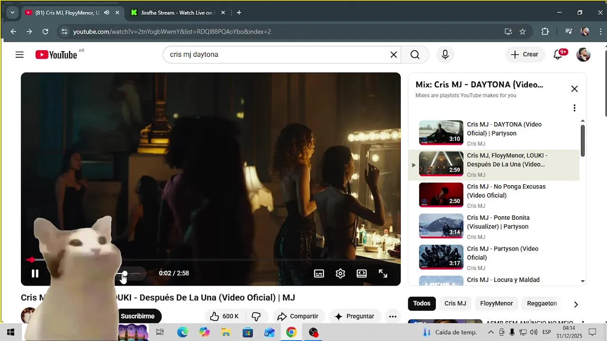Toggle subtitles on the video player
607x341 pixels.
[x=319, y=273]
